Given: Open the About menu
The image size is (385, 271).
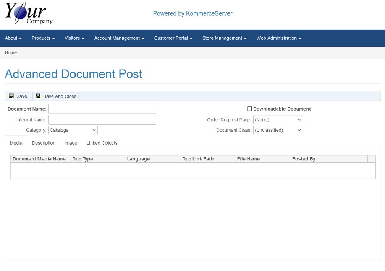Looking at the screenshot, I should [13, 38].
